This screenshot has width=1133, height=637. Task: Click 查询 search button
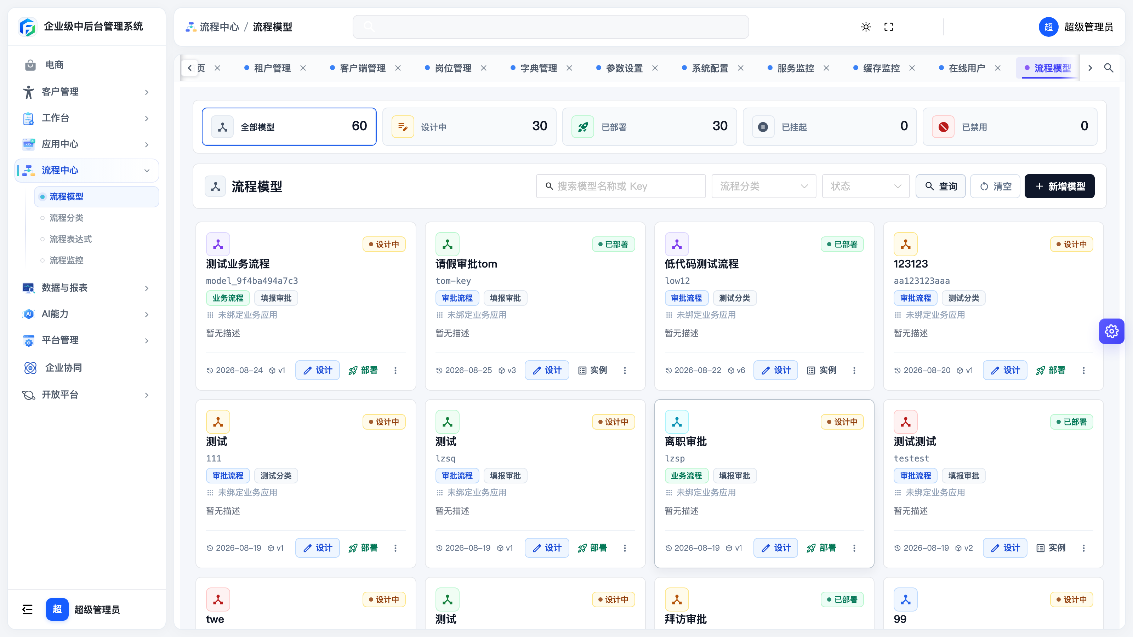tap(940, 186)
